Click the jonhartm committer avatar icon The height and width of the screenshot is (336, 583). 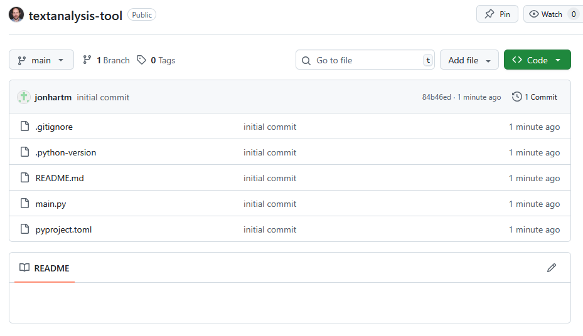24,97
